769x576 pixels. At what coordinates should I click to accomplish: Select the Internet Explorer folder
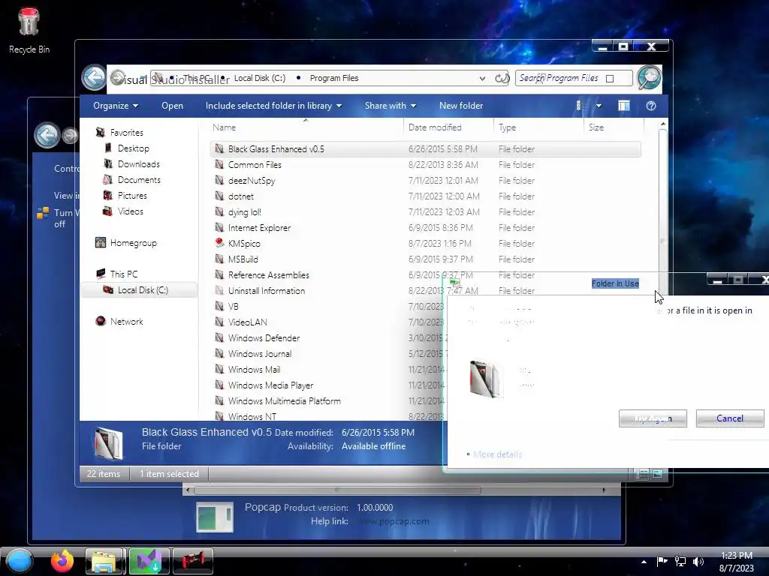point(259,228)
